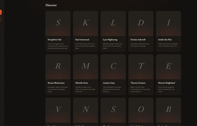Open Lyra Nightsong's L avatar tile
This screenshot has height=126, width=197.
click(x=113, y=23)
